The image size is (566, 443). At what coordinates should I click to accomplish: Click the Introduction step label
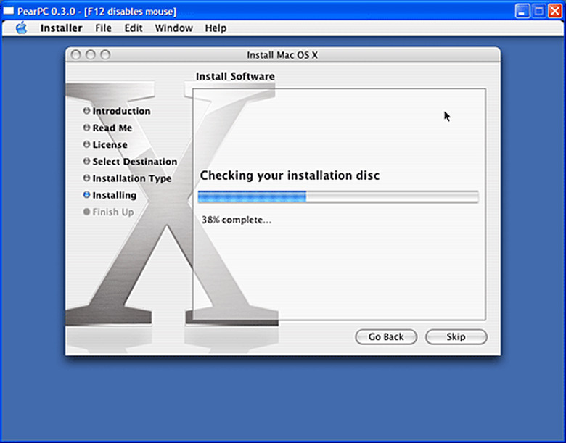pyautogui.click(x=121, y=111)
